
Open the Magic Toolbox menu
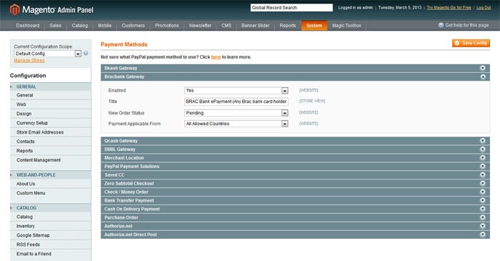346,26
